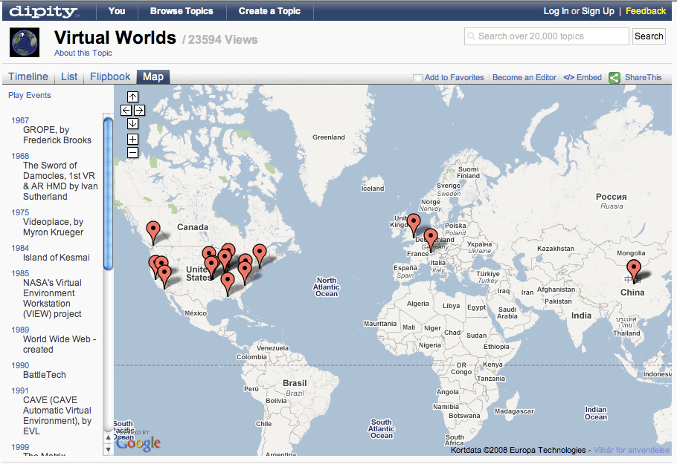Screen dimensions: 677x464
Task: Click the event list scrollbar thumb
Action: [108, 193]
